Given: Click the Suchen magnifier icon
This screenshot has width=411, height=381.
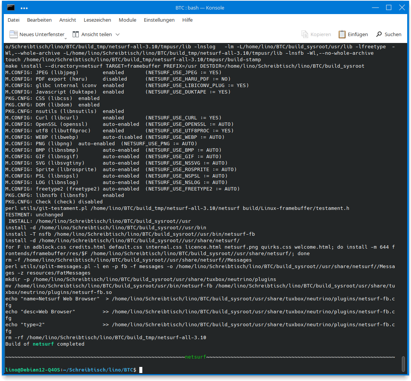Looking at the screenshot, I should (379, 34).
